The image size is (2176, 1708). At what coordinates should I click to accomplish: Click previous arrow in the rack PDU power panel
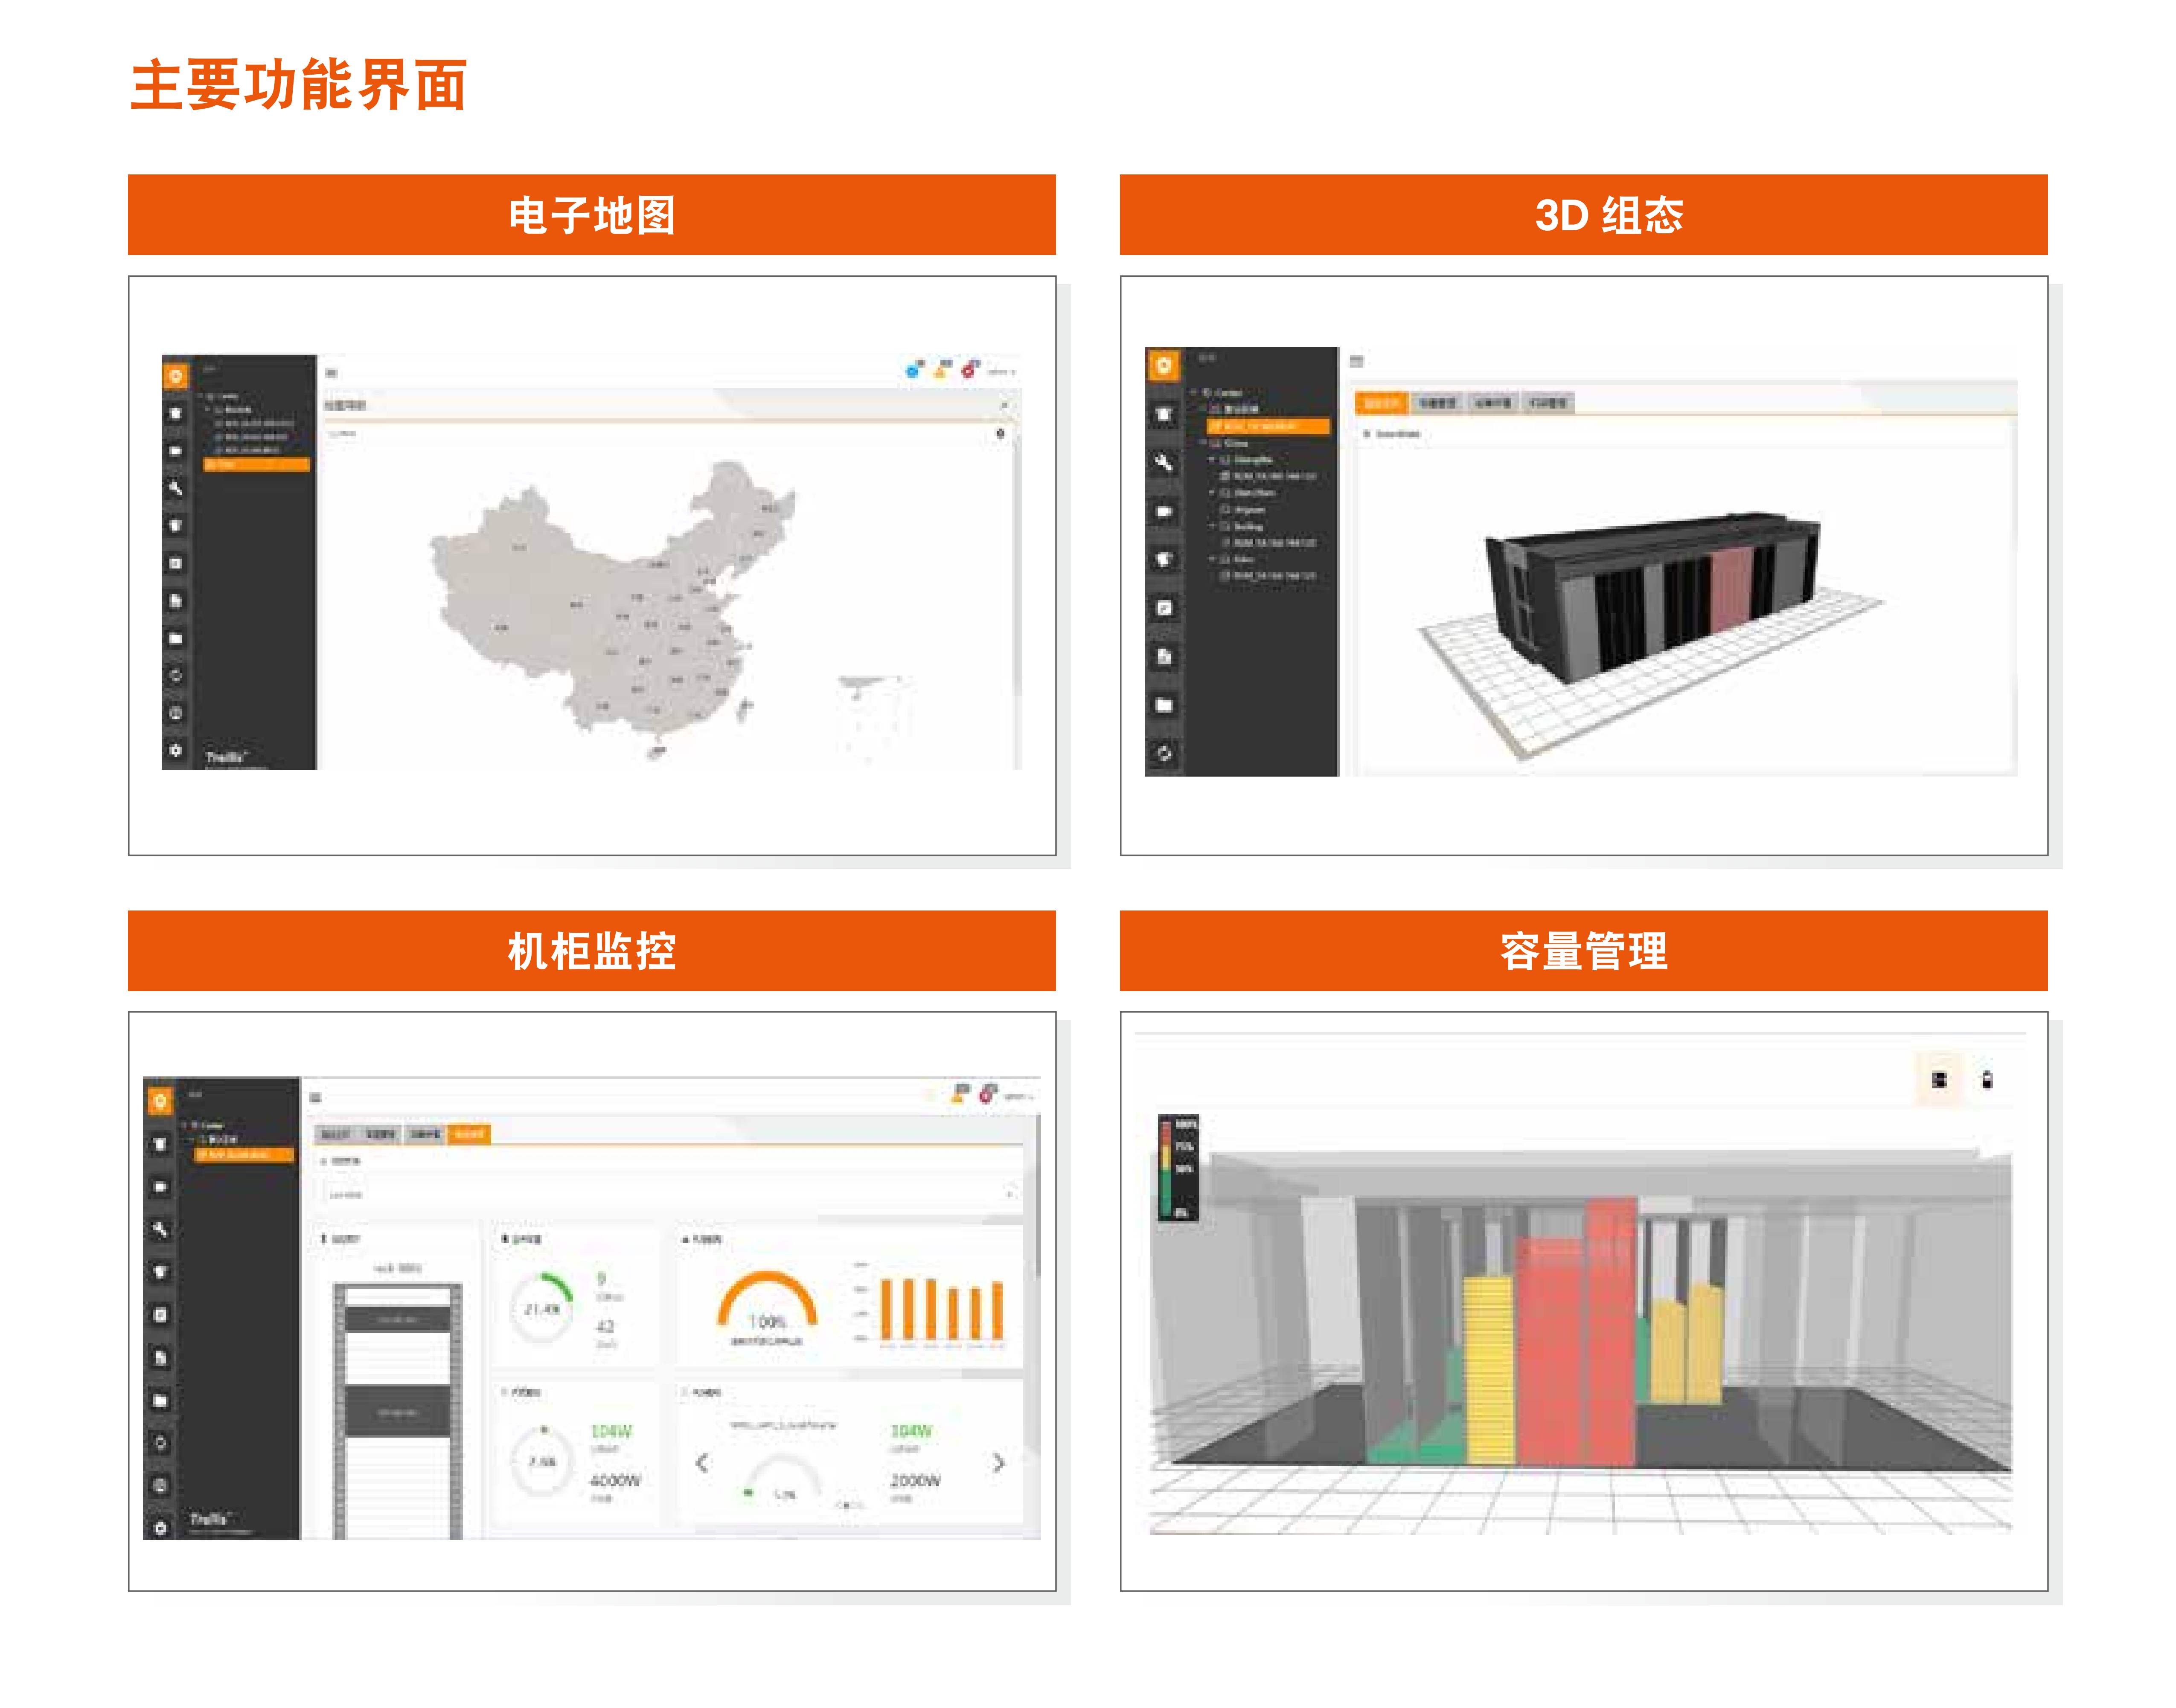(x=701, y=1463)
